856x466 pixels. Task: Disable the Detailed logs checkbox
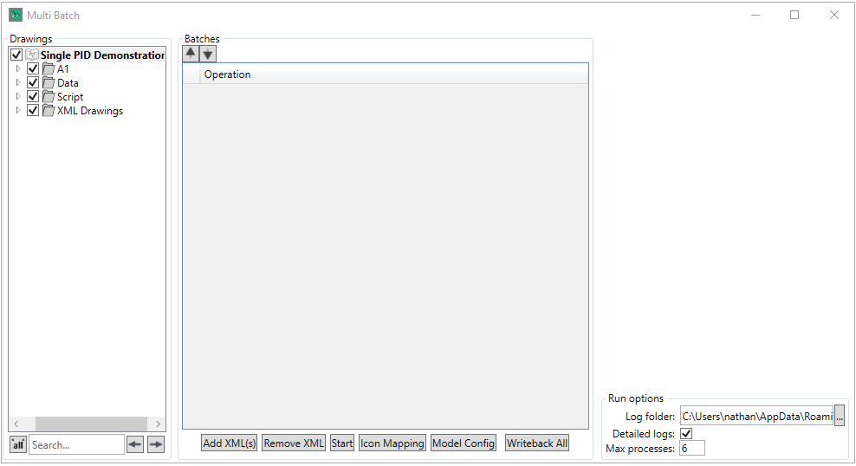click(x=687, y=433)
